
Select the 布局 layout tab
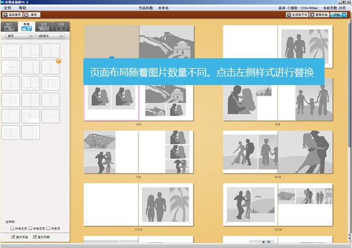[26, 26]
